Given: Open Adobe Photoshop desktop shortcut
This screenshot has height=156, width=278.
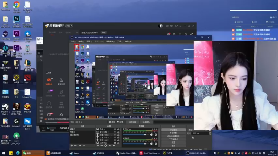Looking at the screenshot, I should pyautogui.click(x=16, y=21).
